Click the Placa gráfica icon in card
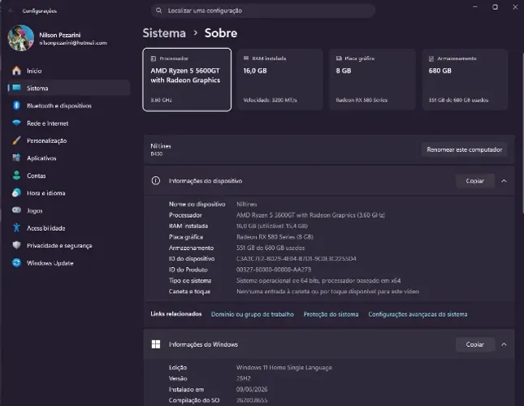This screenshot has height=406, width=524. point(339,58)
